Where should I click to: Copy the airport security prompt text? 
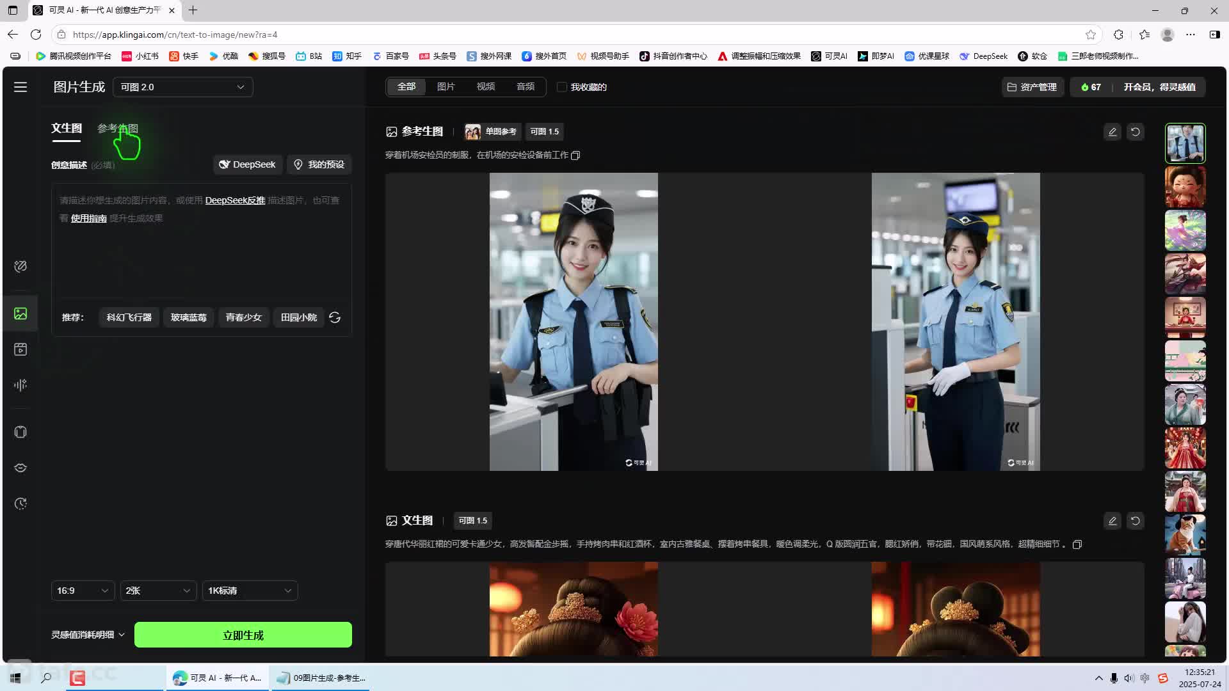click(x=575, y=155)
